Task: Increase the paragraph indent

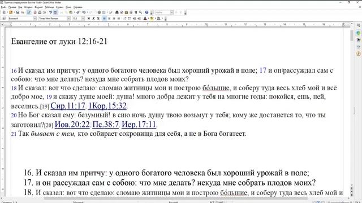Action: (139, 19)
